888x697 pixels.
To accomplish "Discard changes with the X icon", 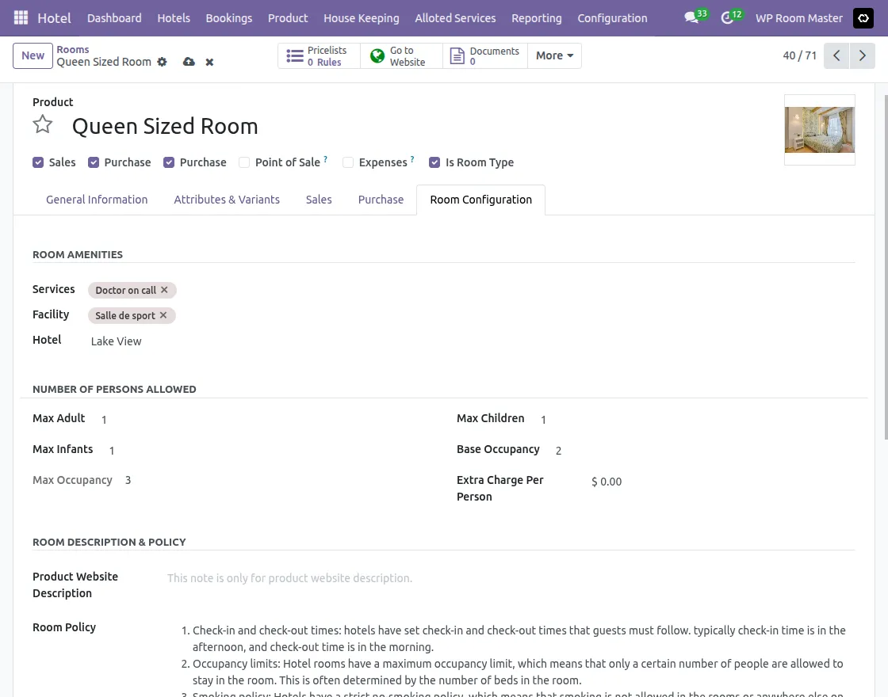I will (209, 62).
